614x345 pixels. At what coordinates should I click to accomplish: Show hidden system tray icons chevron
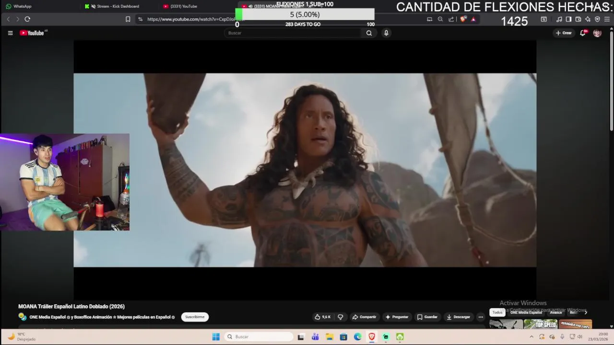[531, 337]
